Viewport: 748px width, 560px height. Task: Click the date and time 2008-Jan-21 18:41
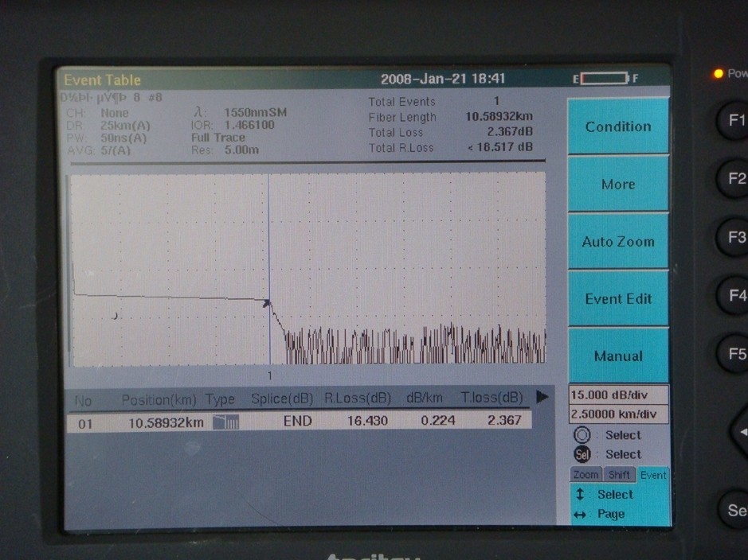(443, 79)
